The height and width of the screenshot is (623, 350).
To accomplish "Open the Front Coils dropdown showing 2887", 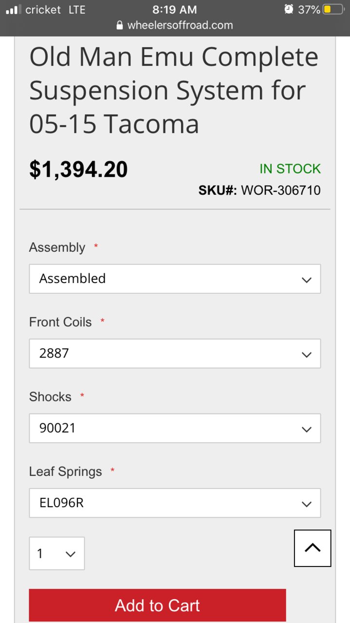I will (175, 353).
